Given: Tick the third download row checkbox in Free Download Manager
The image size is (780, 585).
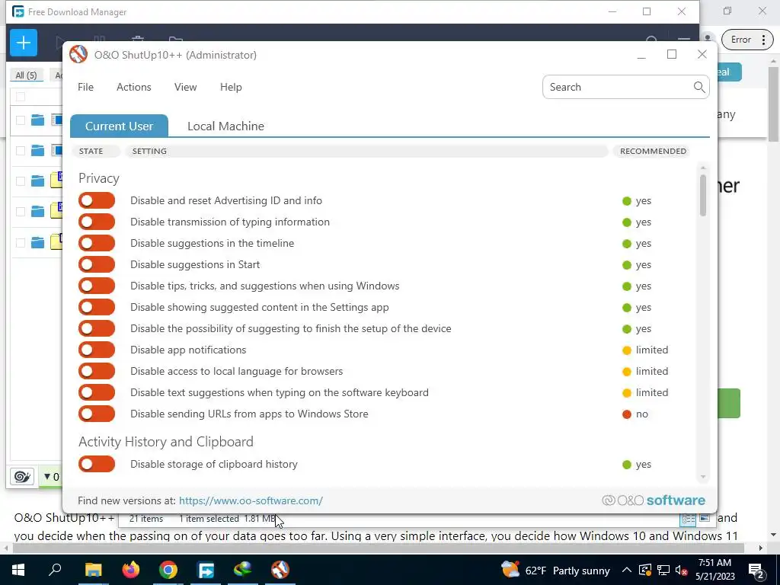Looking at the screenshot, I should 21,181.
